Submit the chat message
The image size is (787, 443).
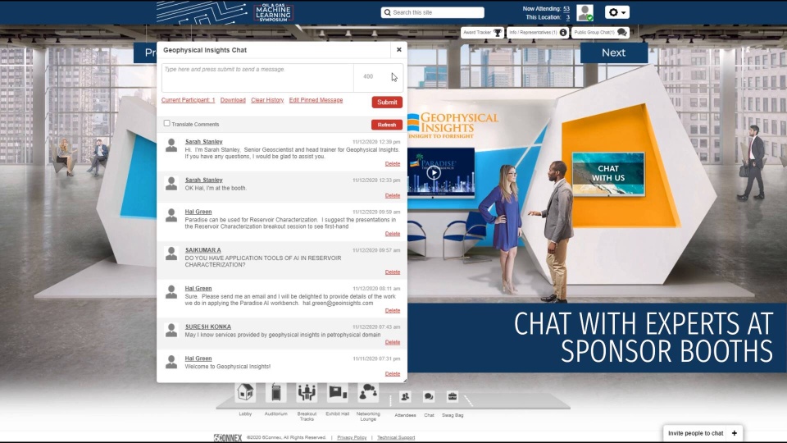click(387, 102)
